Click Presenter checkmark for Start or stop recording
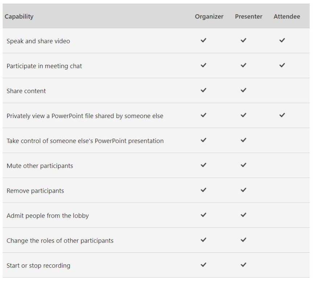This screenshot has width=313, height=281. [243, 265]
